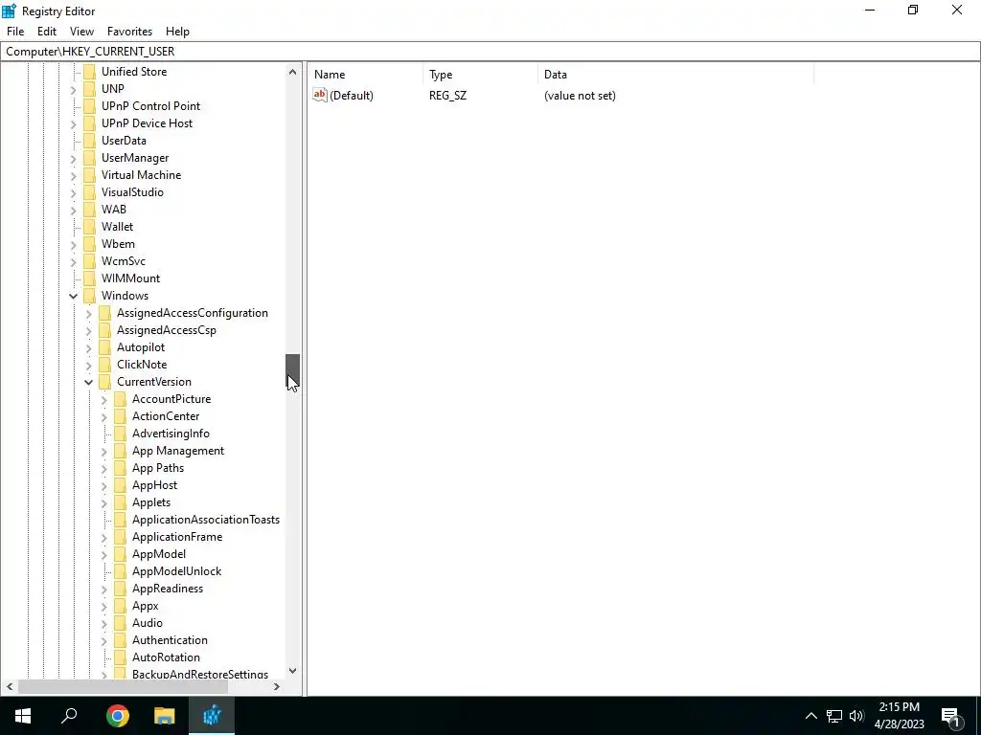Viewport: 981px width, 735px height.
Task: Click the vertical scrollbar thumb in tree
Action: tap(292, 370)
